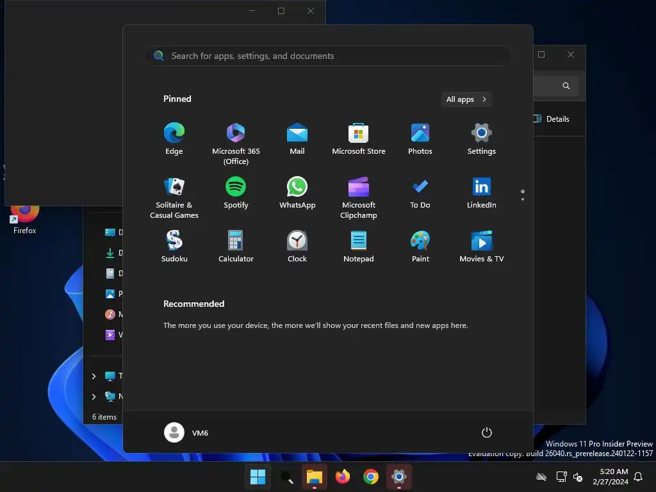Launch the Photos app

(420, 138)
